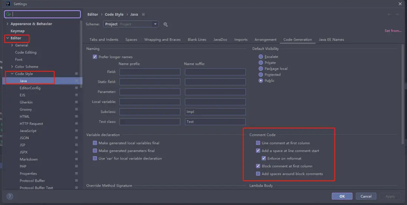407x205 pixels.
Task: Expand the Color Scheme tree node
Action: click(x=12, y=67)
